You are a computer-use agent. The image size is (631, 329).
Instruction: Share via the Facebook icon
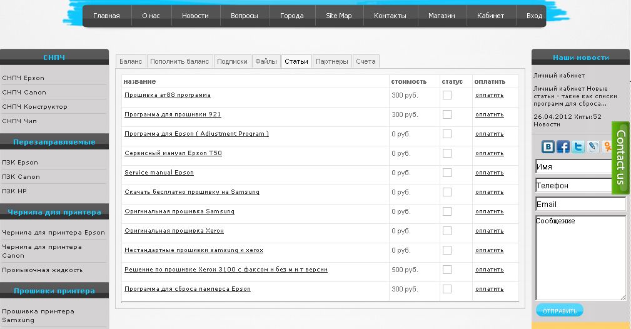(563, 146)
